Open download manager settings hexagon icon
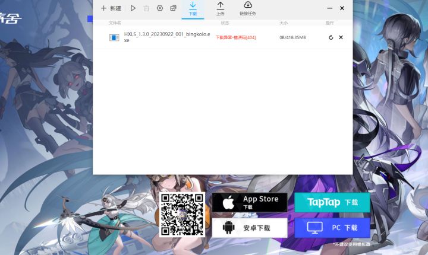Image resolution: width=428 pixels, height=255 pixels. click(160, 8)
